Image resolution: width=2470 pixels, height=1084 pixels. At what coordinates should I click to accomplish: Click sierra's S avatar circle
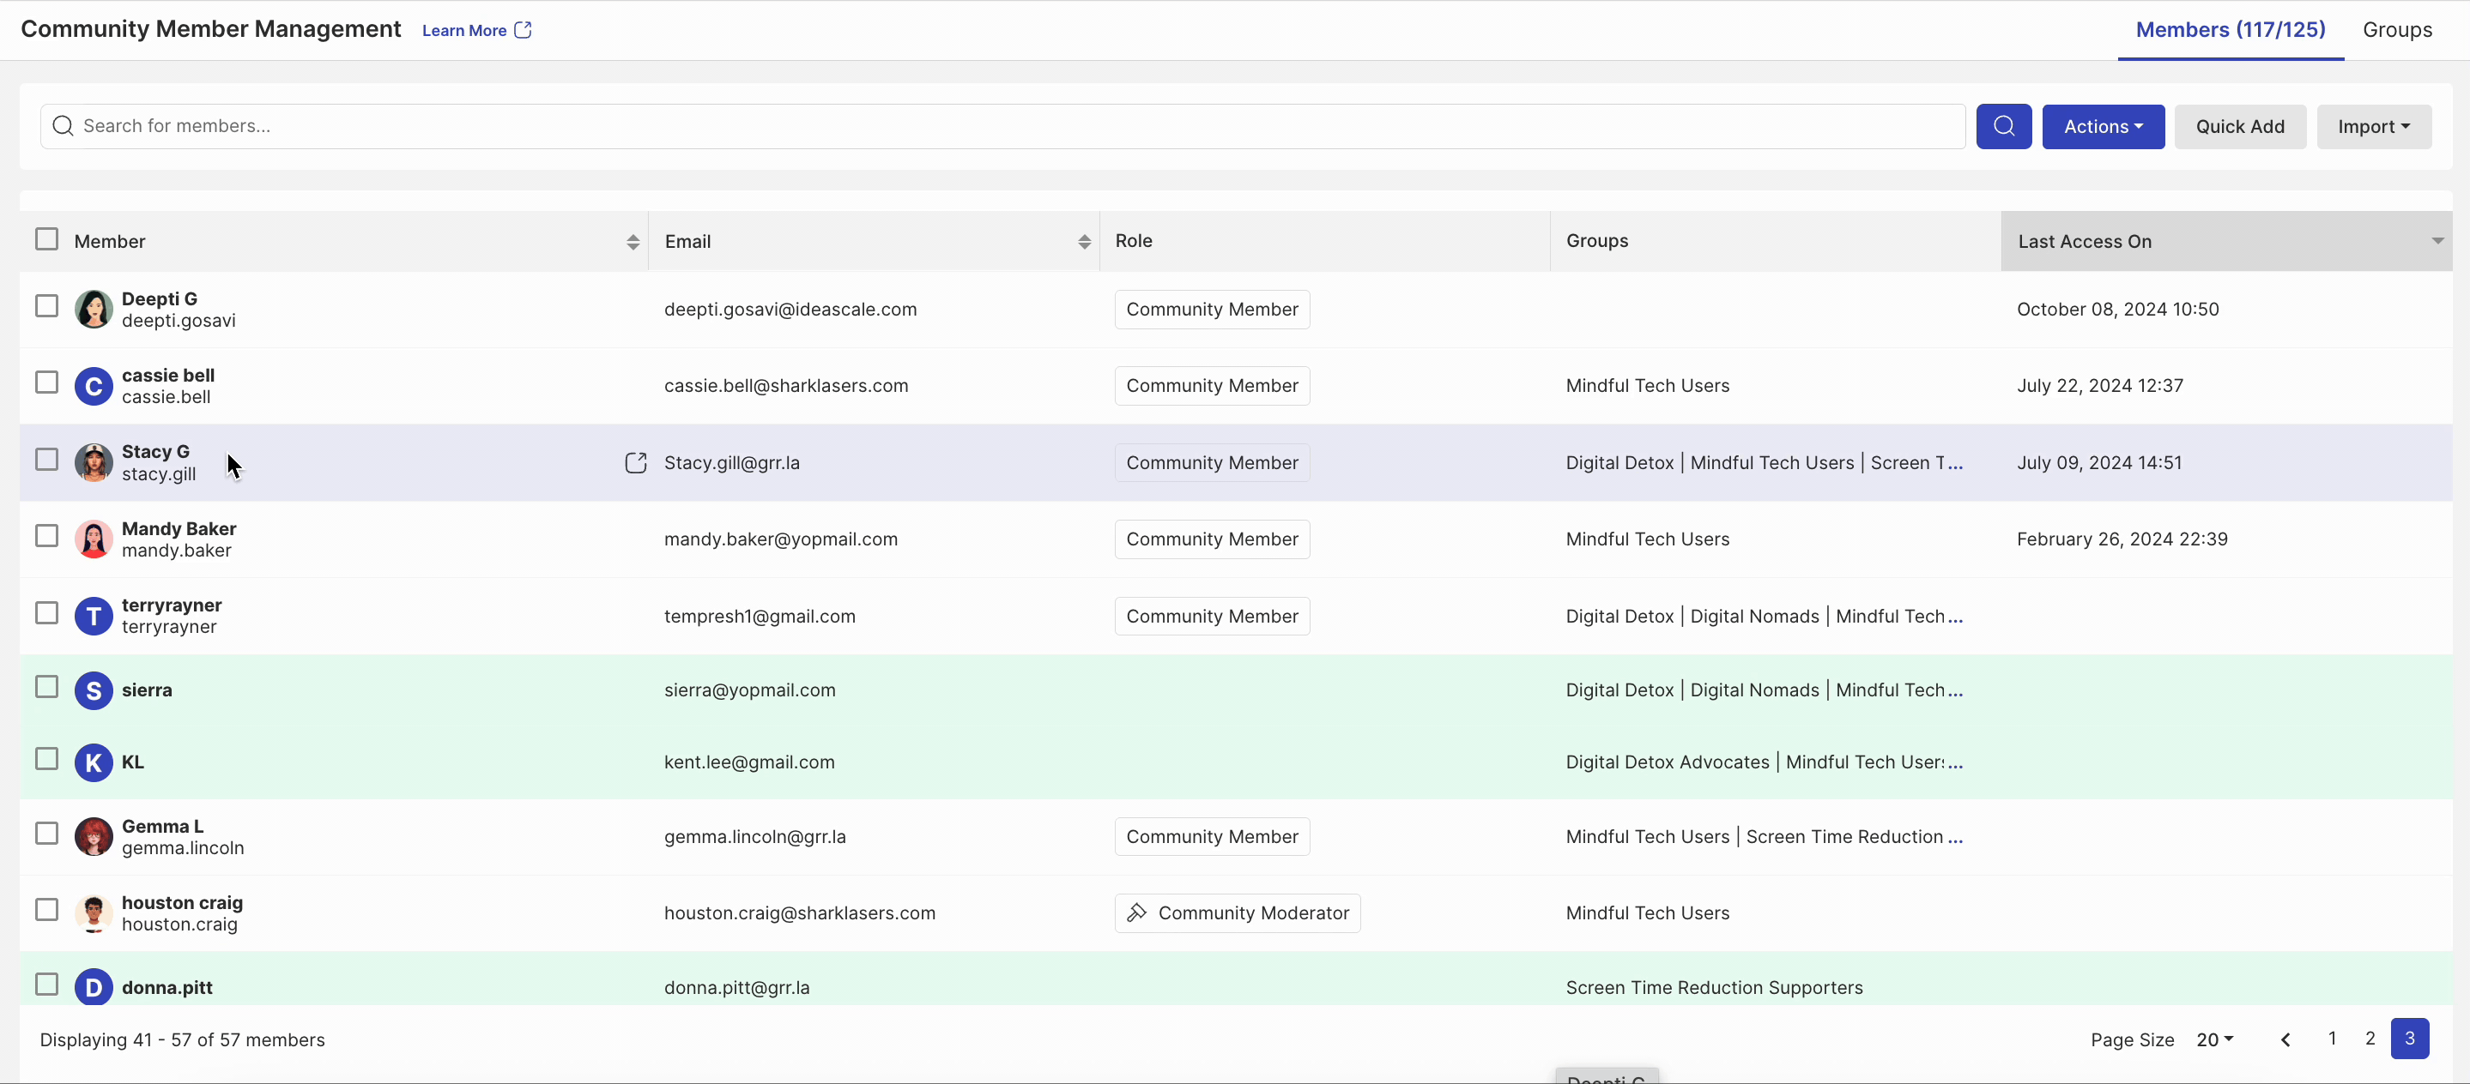click(93, 691)
